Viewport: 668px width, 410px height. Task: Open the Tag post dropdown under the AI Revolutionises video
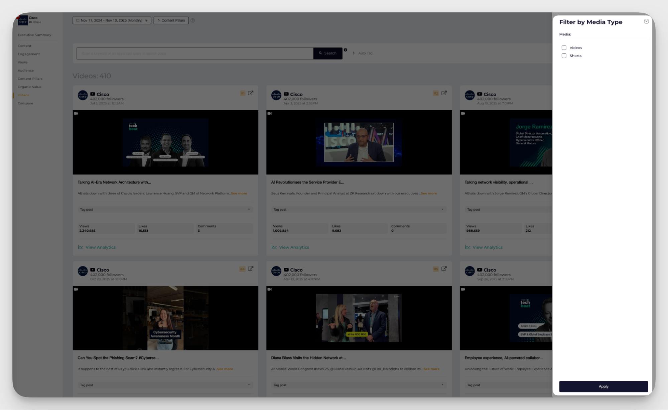pos(443,210)
